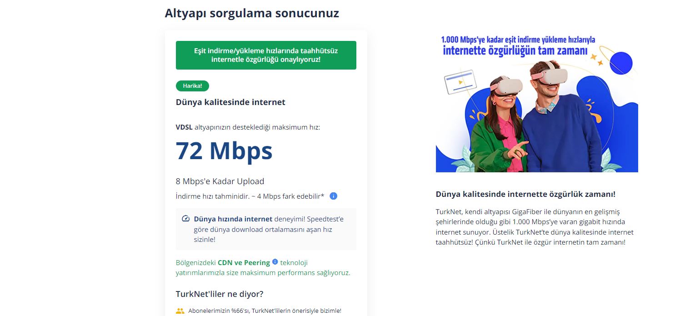
Task: Click the speedometer icon in the gray box
Action: tap(185, 219)
